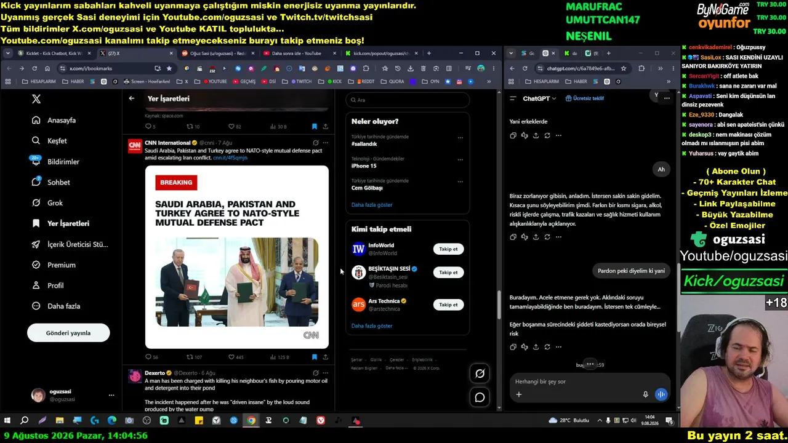Expand Daha fazla menu in X sidebar
788x443 pixels.
pyautogui.click(x=56, y=306)
